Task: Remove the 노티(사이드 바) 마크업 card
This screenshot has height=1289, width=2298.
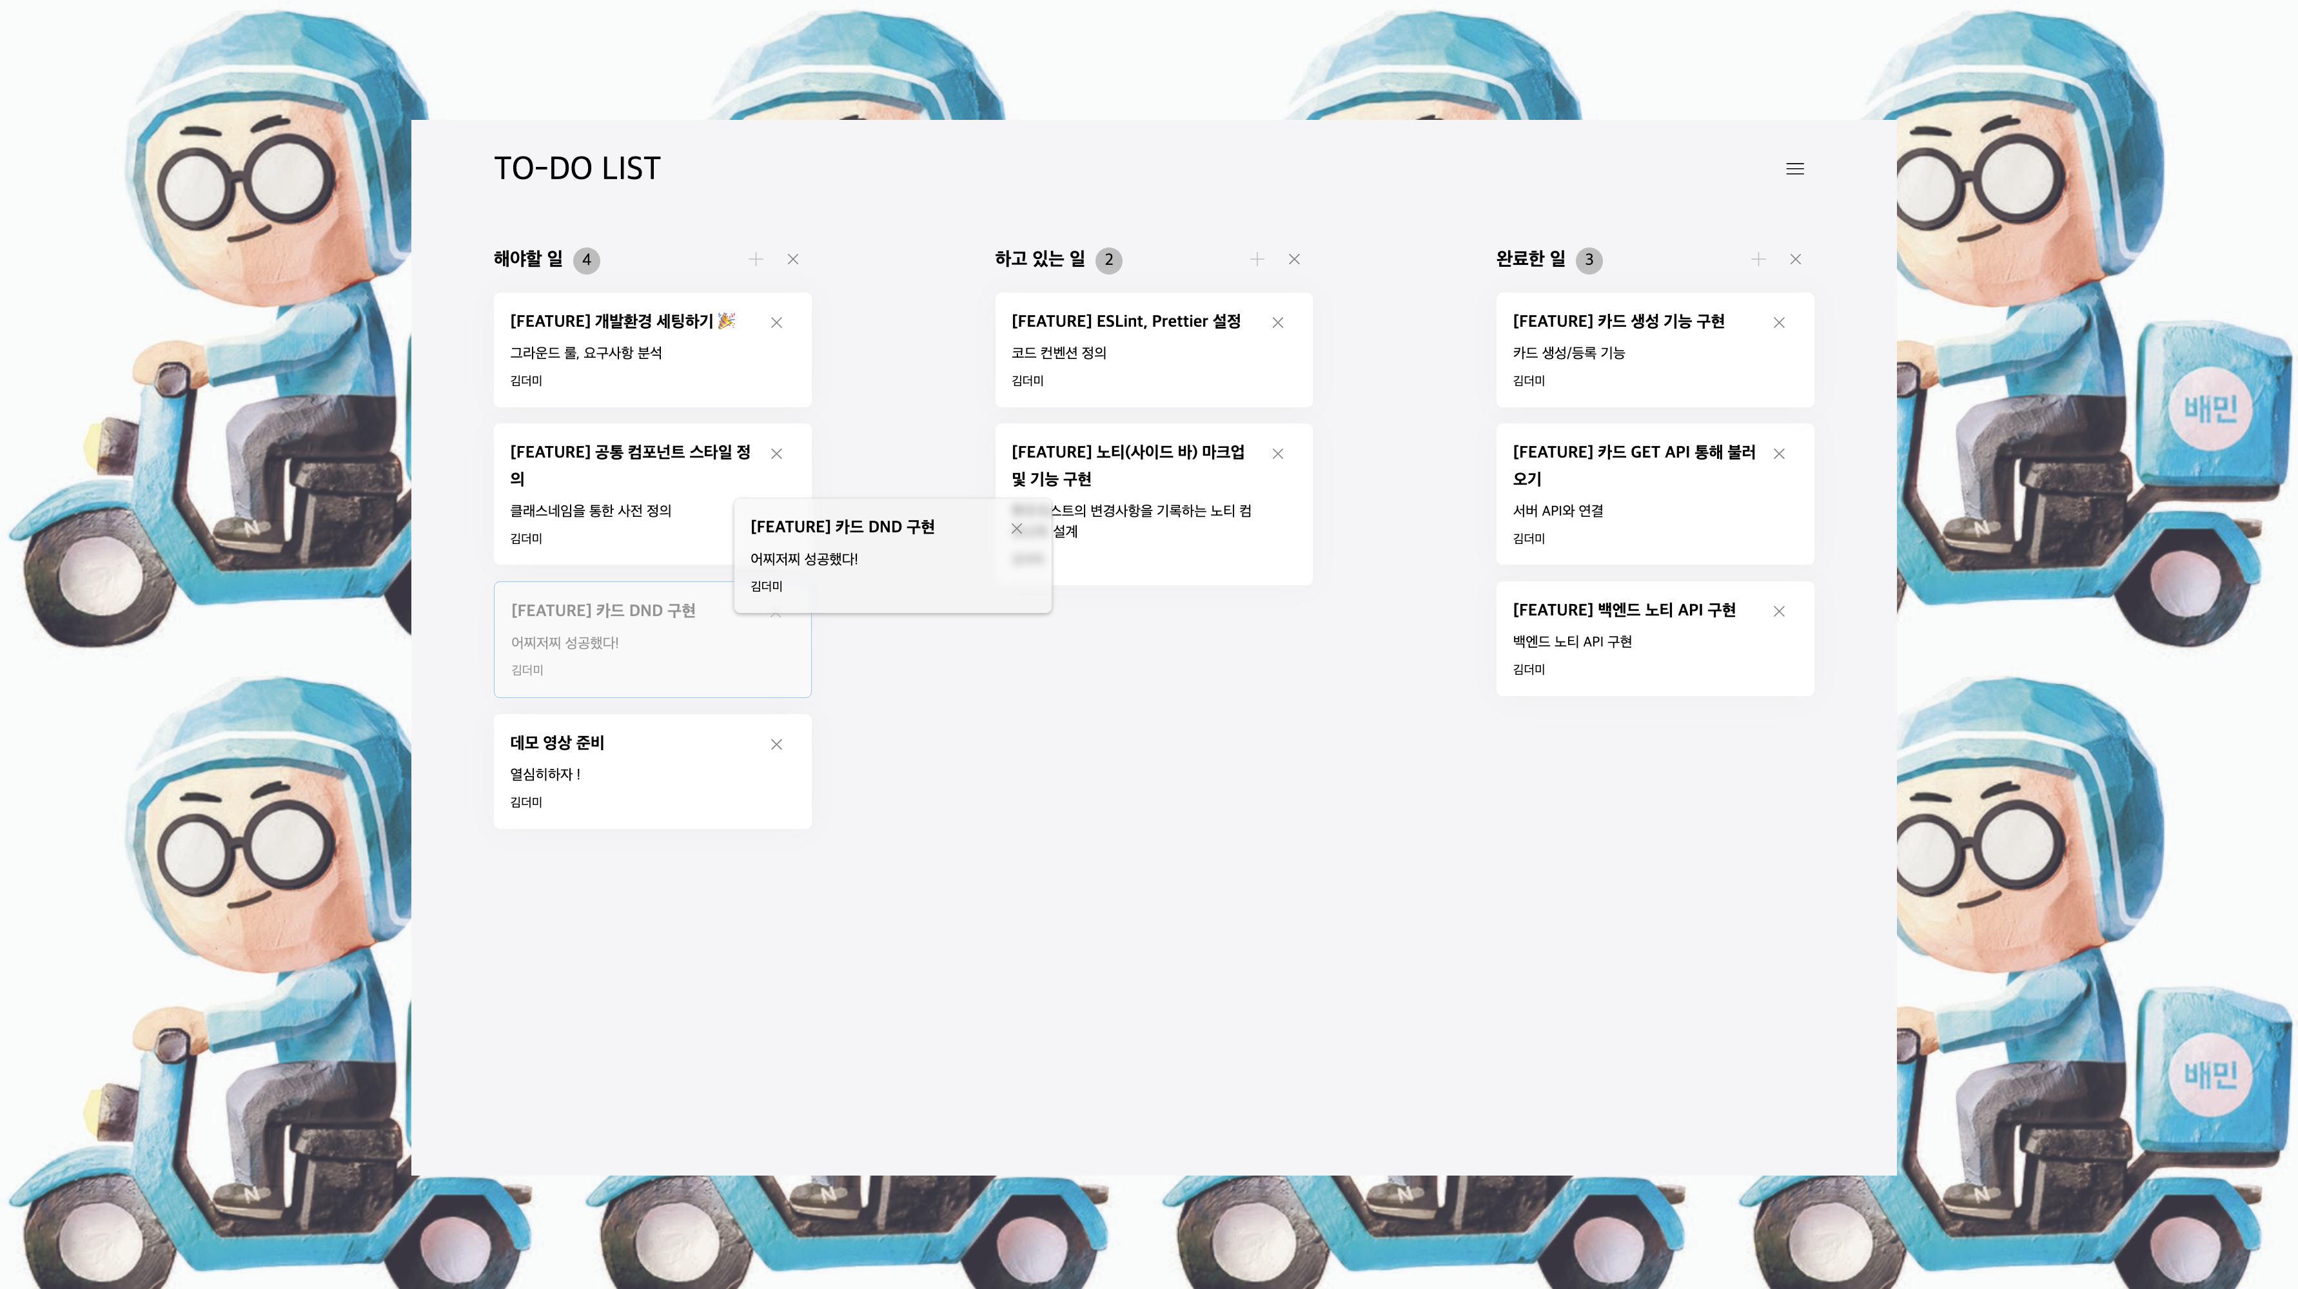Action: pos(1277,454)
